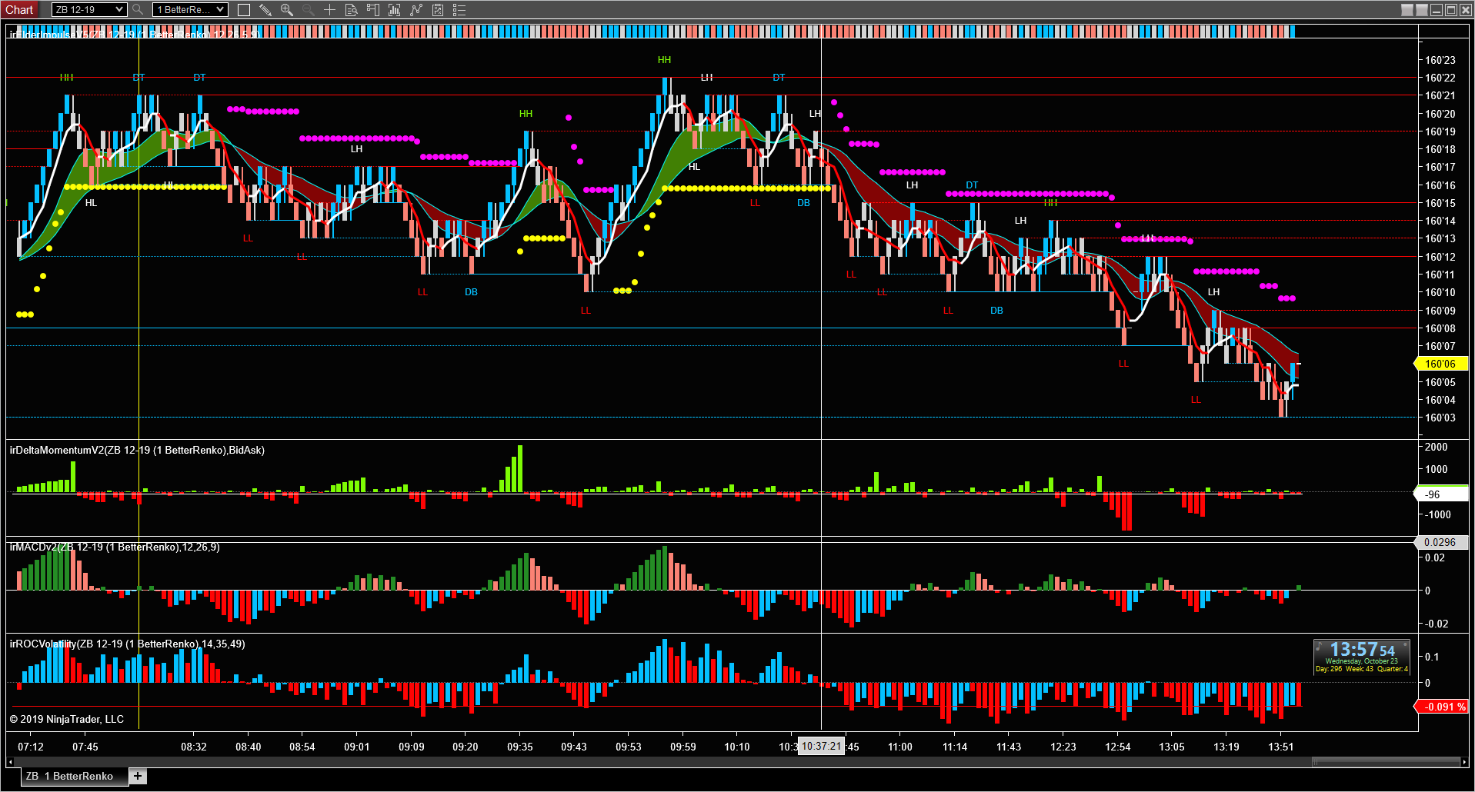
Task: Click the Day: 296 Week: 43 Quarter: 4 line
Action: 1362,669
